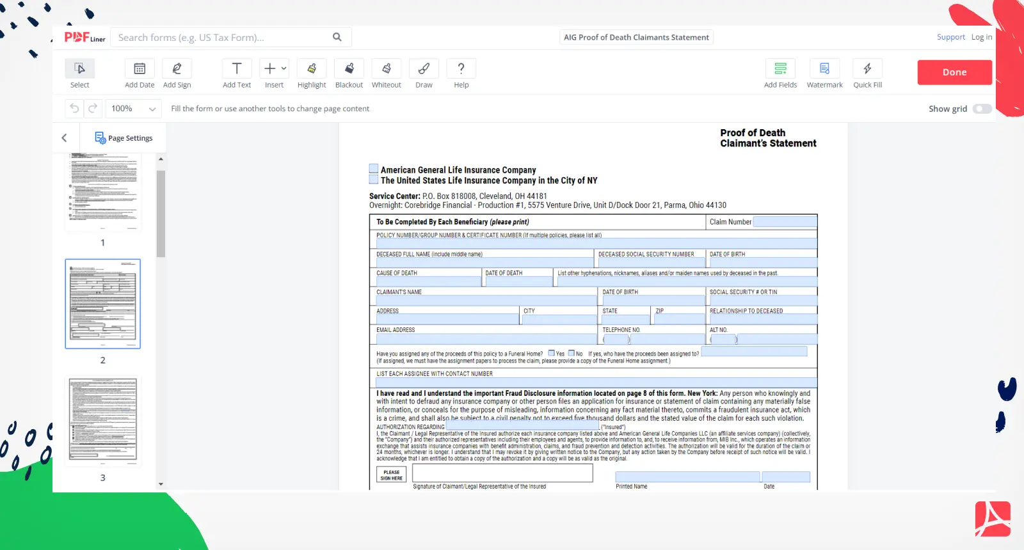The height and width of the screenshot is (550, 1024).
Task: Click the Adobe PDF icon
Action: (993, 519)
